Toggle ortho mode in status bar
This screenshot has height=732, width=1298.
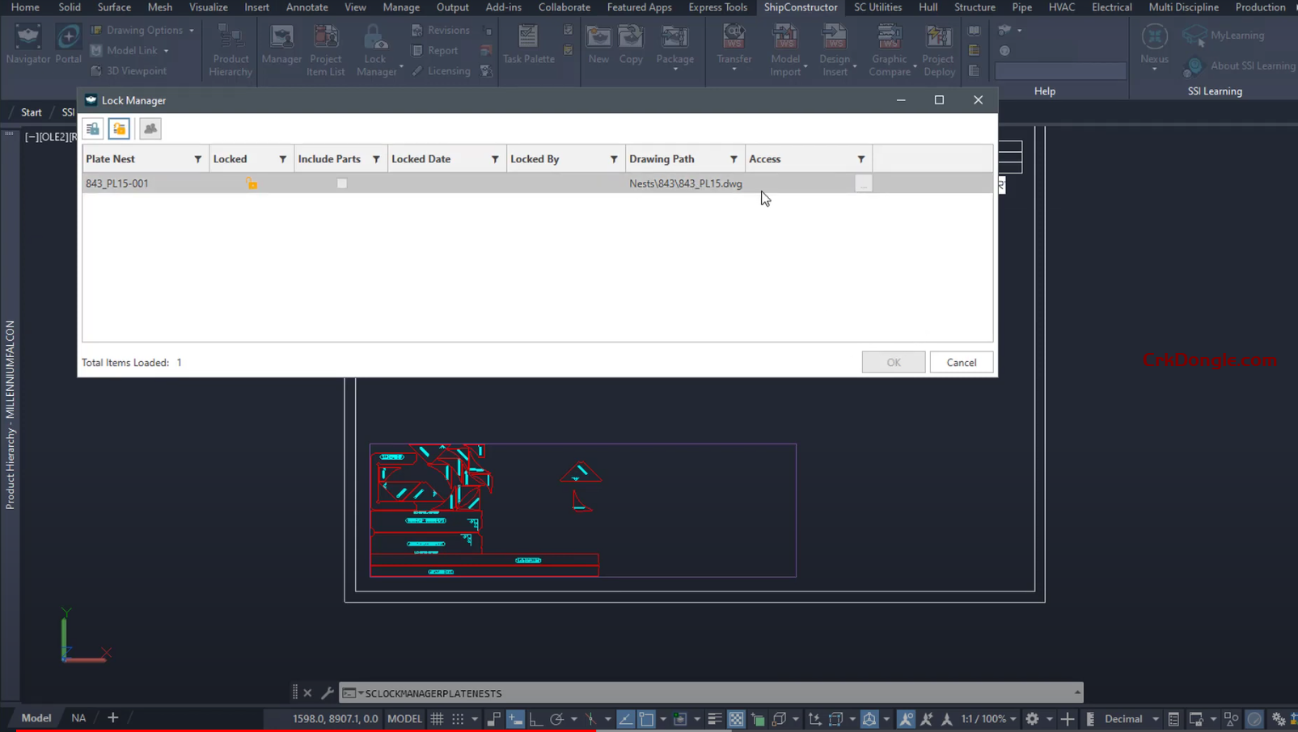pyautogui.click(x=537, y=718)
